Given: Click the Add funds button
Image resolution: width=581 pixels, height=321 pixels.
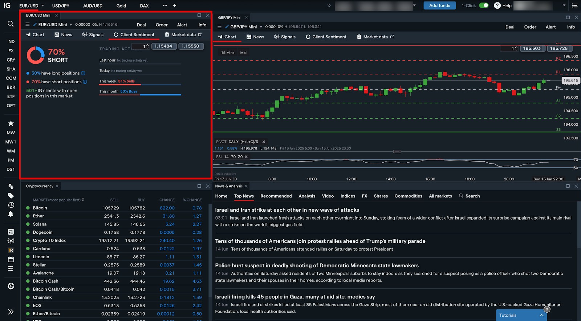Looking at the screenshot, I should [439, 5].
